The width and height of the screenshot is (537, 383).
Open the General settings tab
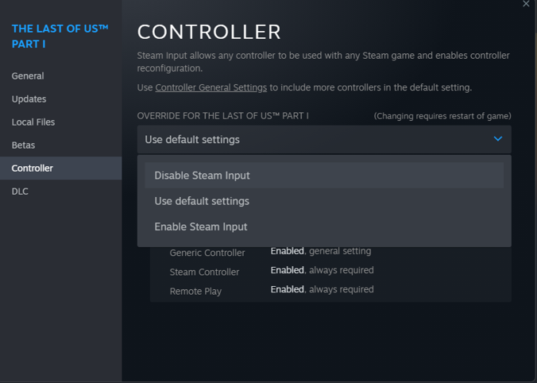click(28, 76)
